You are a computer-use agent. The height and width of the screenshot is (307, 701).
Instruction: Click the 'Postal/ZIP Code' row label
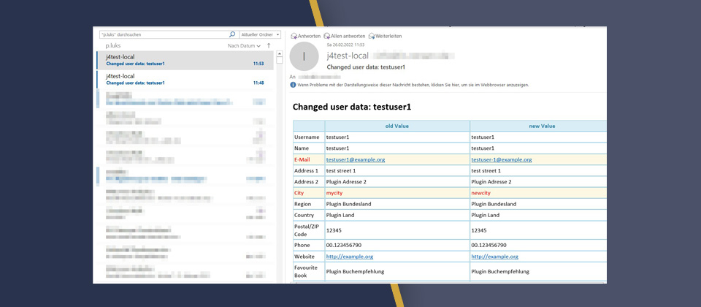(307, 230)
